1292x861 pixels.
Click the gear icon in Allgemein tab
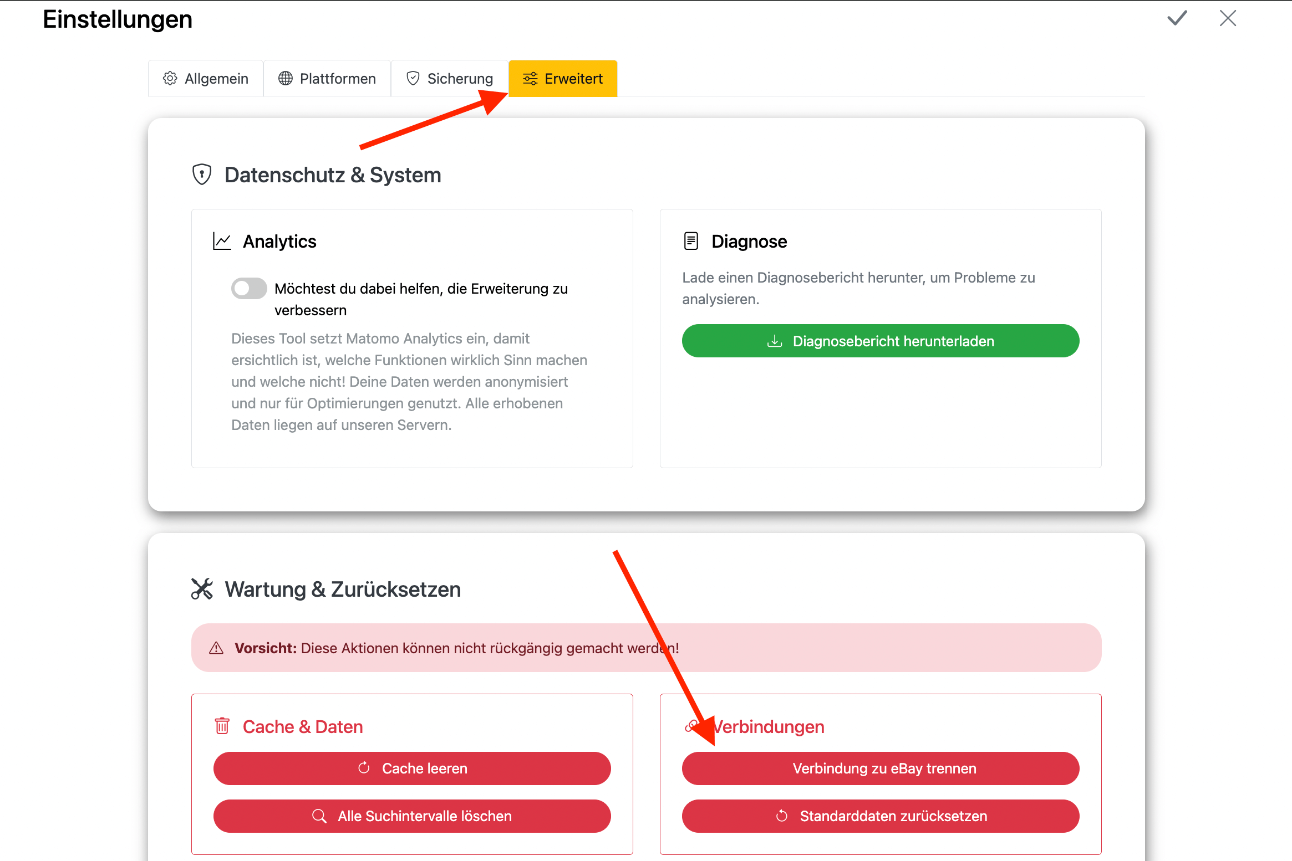point(170,79)
